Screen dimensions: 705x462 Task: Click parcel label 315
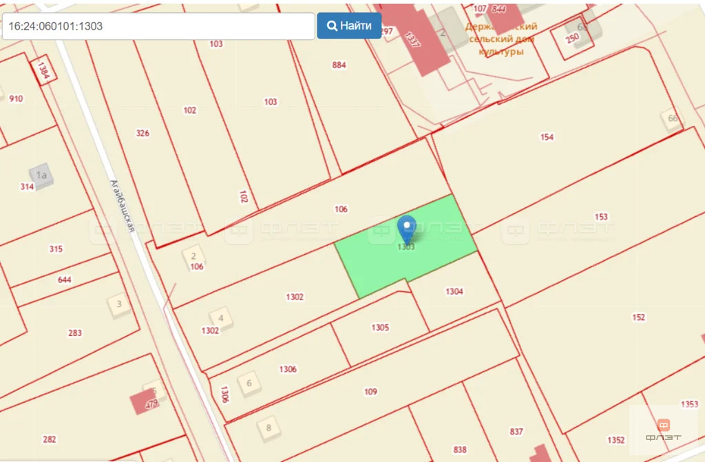56,249
